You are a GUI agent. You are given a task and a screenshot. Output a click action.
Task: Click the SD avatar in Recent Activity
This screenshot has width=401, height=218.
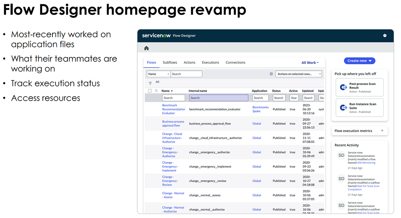tap(341, 155)
